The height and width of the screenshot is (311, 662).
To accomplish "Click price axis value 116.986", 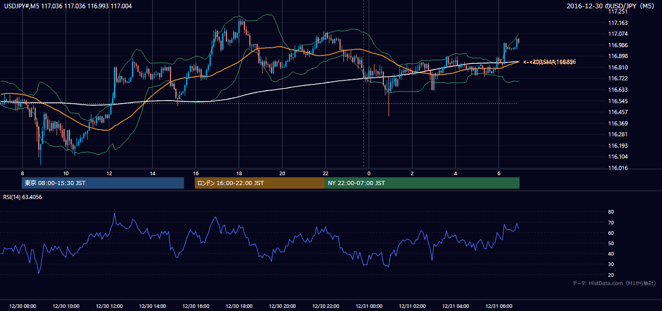I will pyautogui.click(x=618, y=45).
